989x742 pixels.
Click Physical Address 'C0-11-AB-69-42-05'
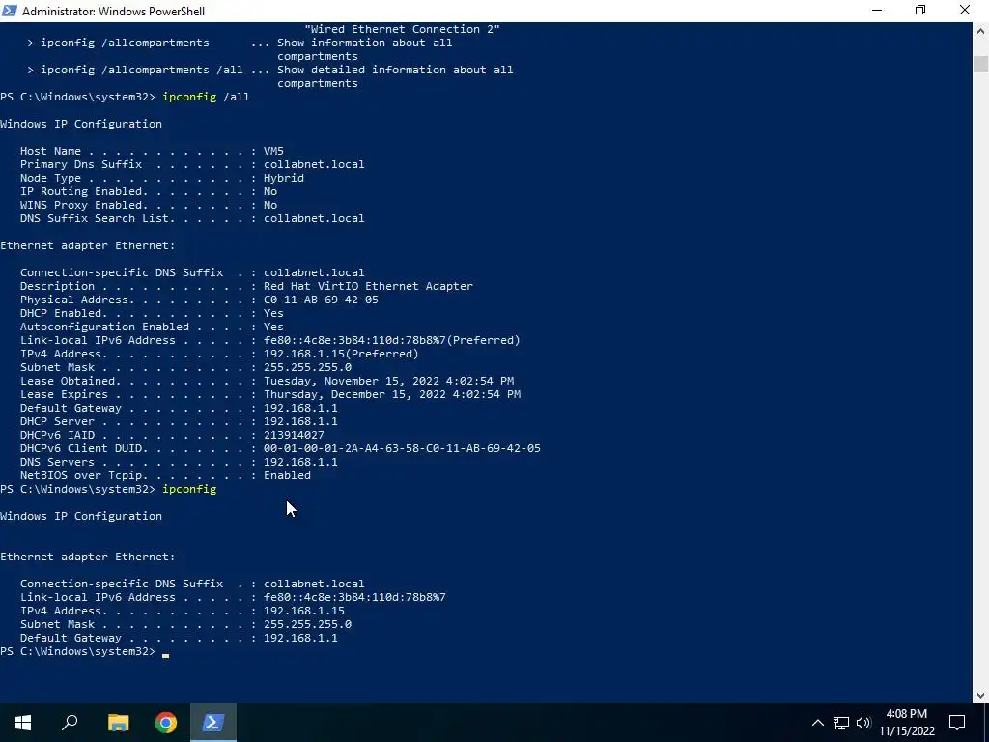[x=321, y=300]
